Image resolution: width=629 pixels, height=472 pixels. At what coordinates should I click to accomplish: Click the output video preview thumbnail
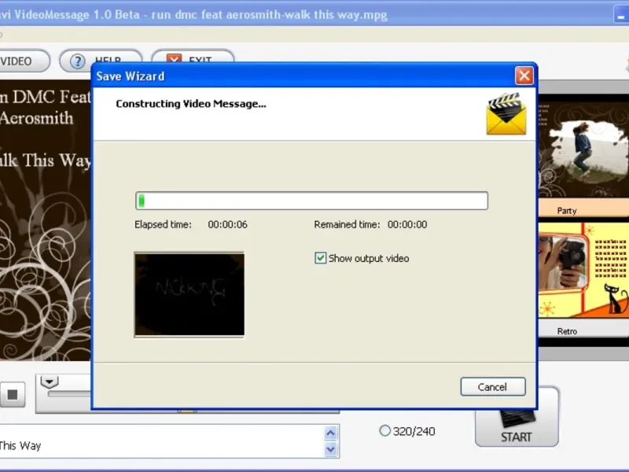(189, 294)
